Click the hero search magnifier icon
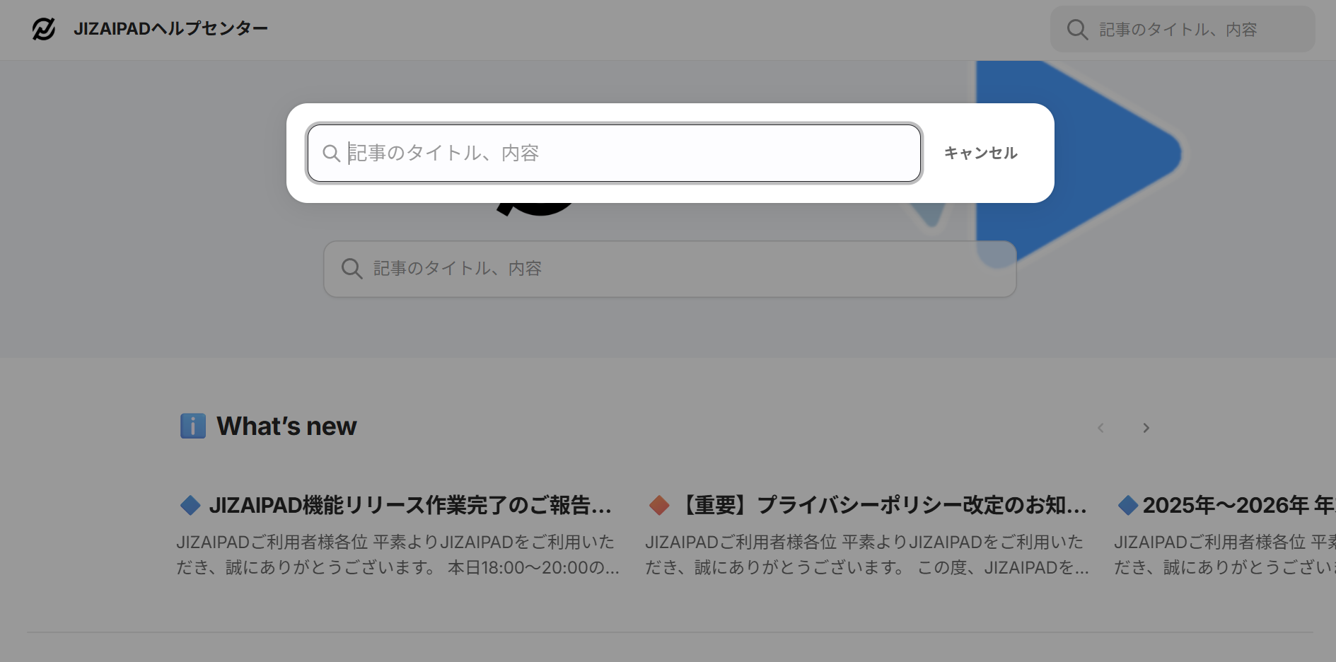 coord(352,269)
